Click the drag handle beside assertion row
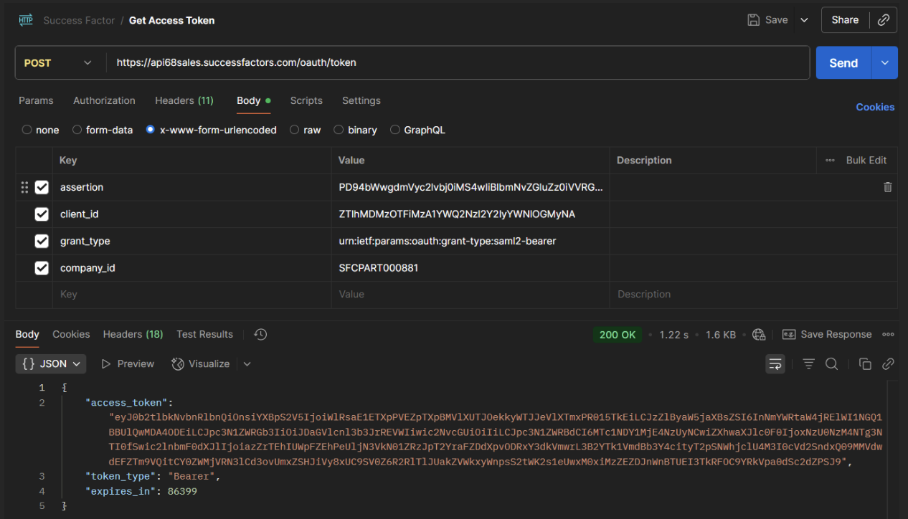 coord(24,187)
